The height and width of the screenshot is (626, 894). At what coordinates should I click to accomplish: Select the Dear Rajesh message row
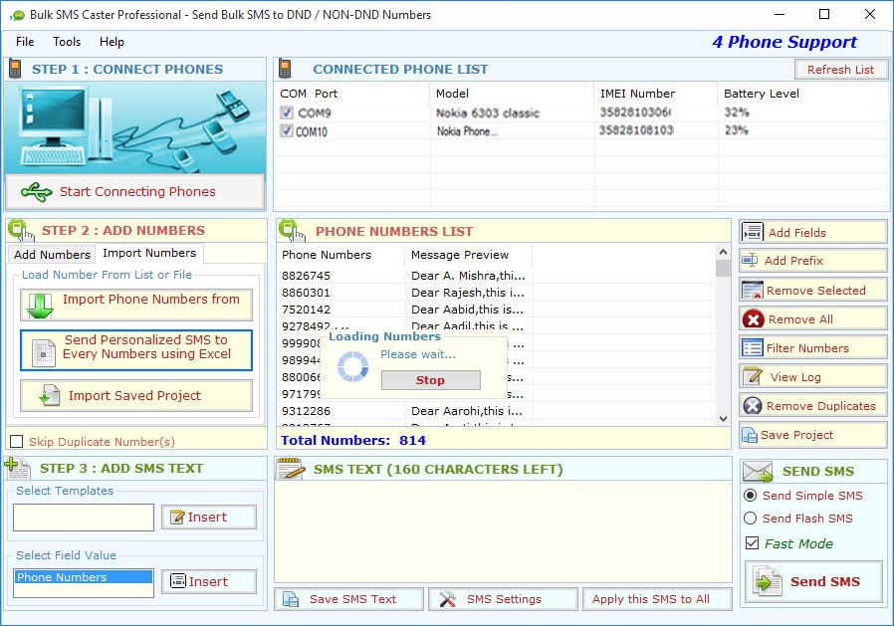[496, 293]
